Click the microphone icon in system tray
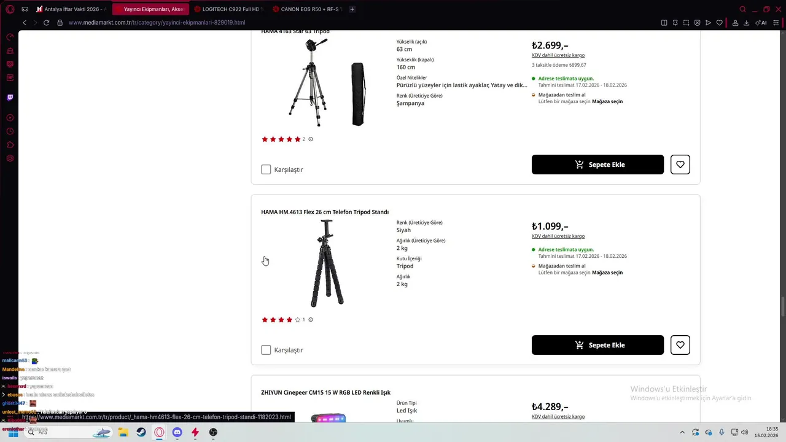Screen dimensions: 786x442 pyautogui.click(x=722, y=432)
